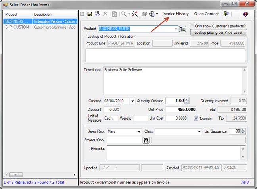The height and width of the screenshot is (189, 257).
Task: Open the help book icon
Action: [x=245, y=14]
